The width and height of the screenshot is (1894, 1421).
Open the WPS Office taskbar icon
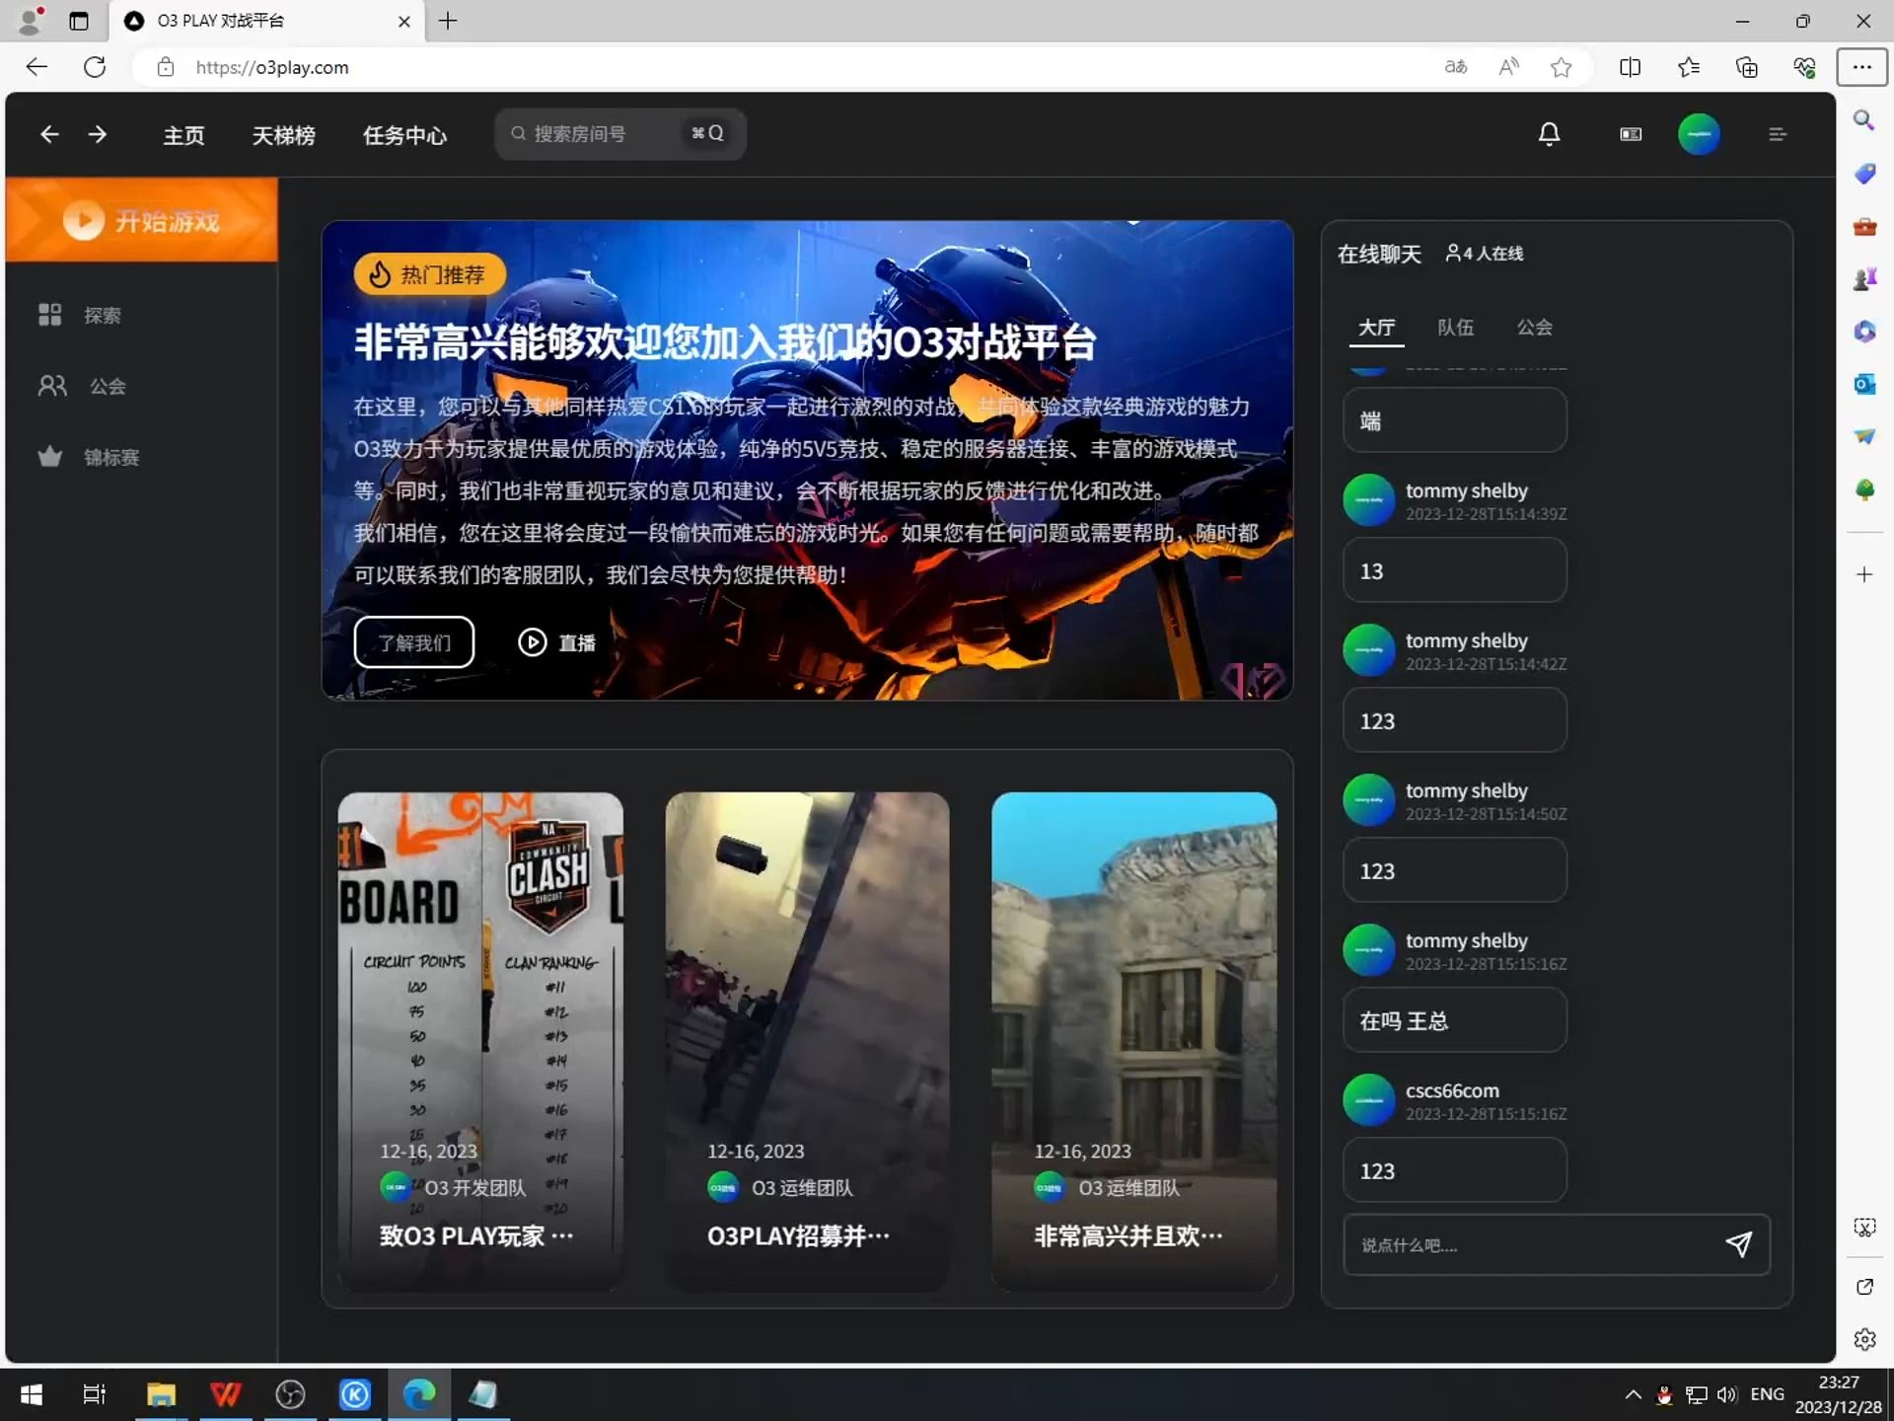(x=225, y=1394)
